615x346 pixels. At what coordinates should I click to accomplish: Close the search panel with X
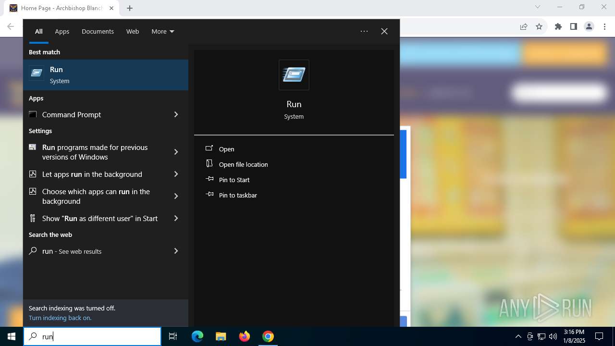[384, 31]
